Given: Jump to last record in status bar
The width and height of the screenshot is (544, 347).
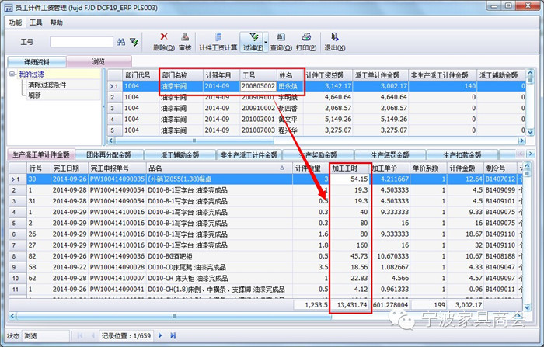Looking at the screenshot, I should pyautogui.click(x=173, y=335).
